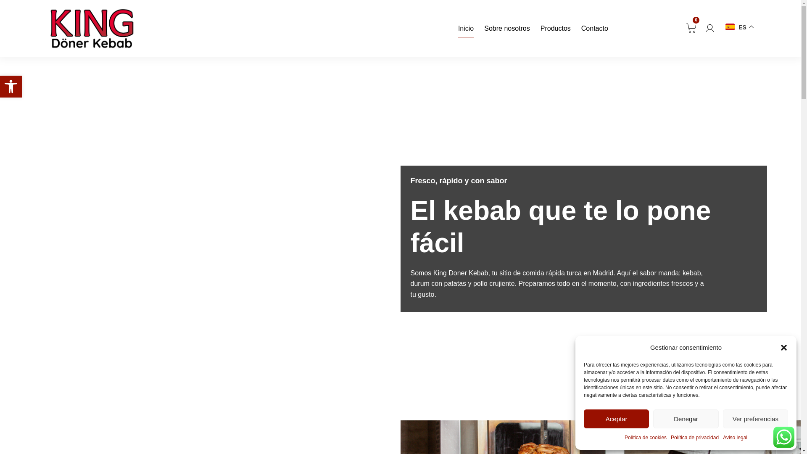Follow the Aviso legal link
Image resolution: width=807 pixels, height=454 pixels.
[735, 438]
